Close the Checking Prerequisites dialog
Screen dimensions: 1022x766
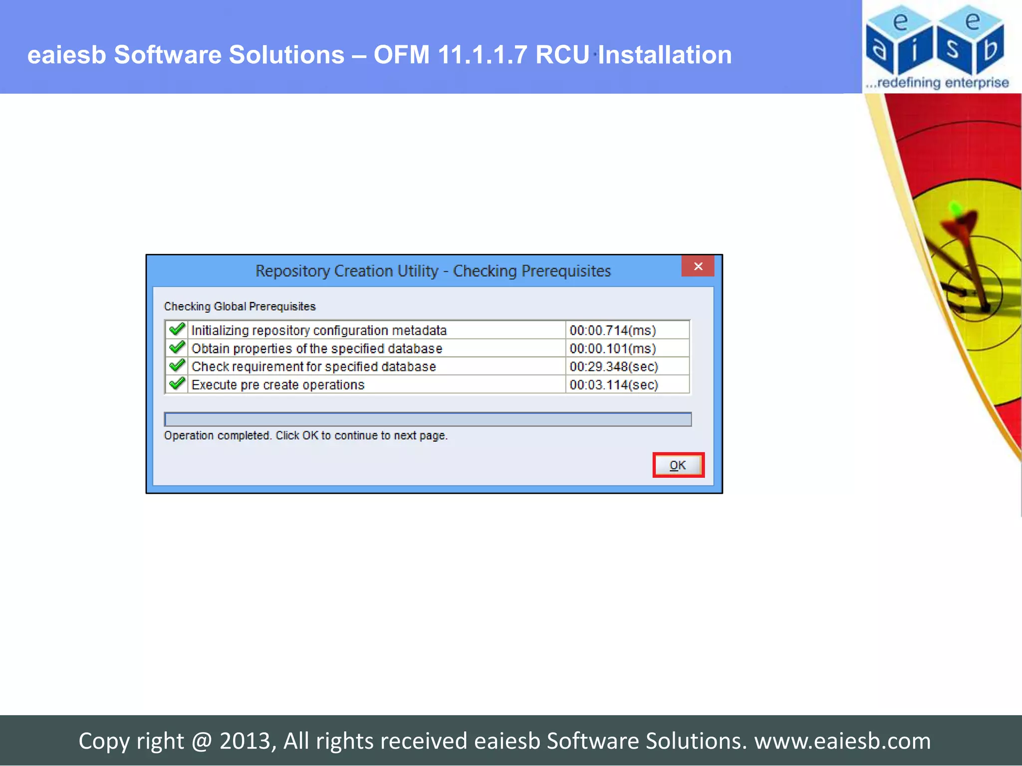tap(698, 266)
